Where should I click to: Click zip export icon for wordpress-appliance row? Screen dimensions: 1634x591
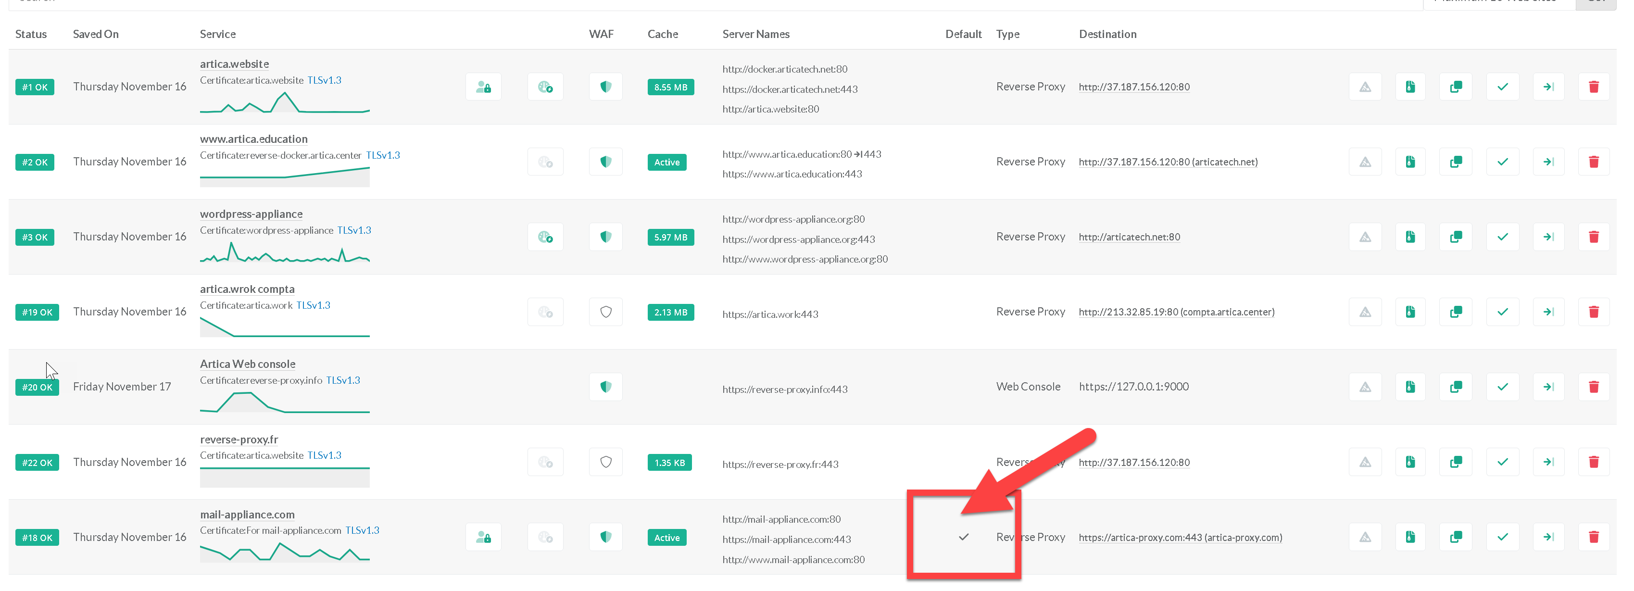[x=1410, y=237]
